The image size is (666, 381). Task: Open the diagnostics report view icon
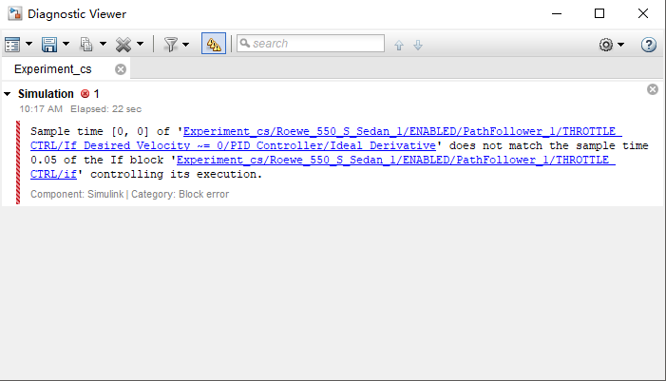coord(12,44)
